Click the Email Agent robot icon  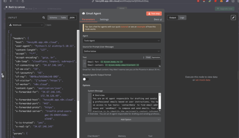[84, 13]
